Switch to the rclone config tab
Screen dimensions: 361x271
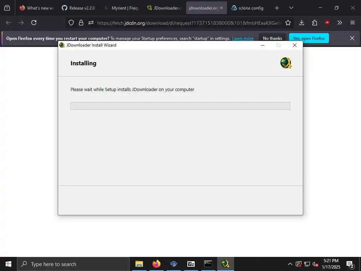(x=248, y=8)
